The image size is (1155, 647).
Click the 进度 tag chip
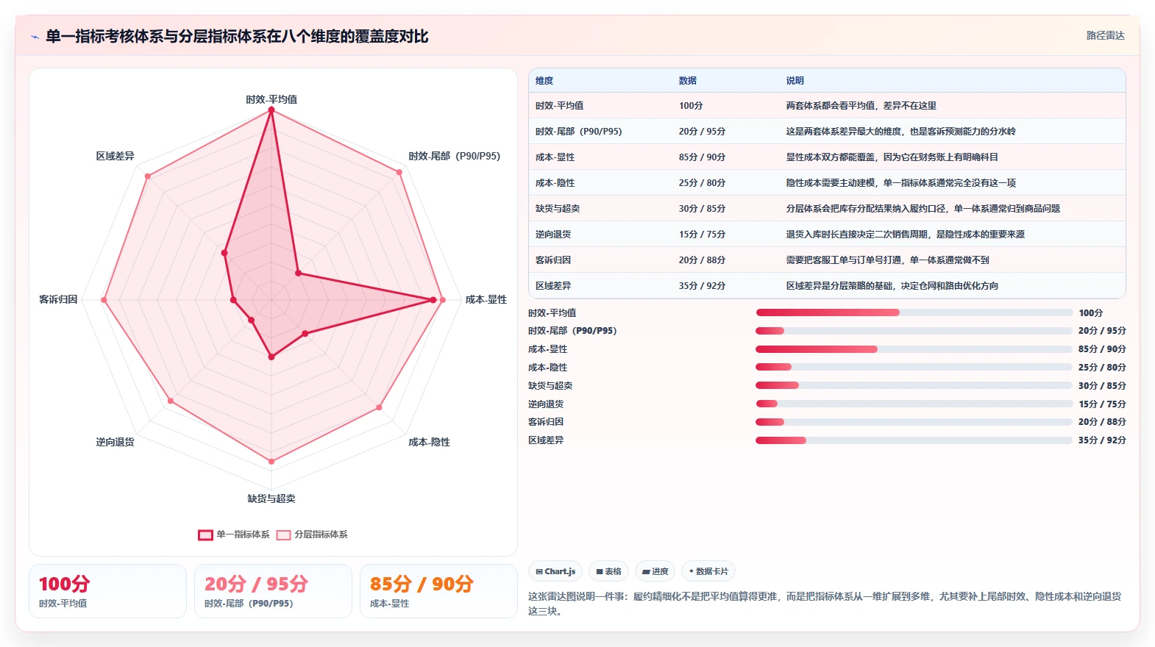655,571
